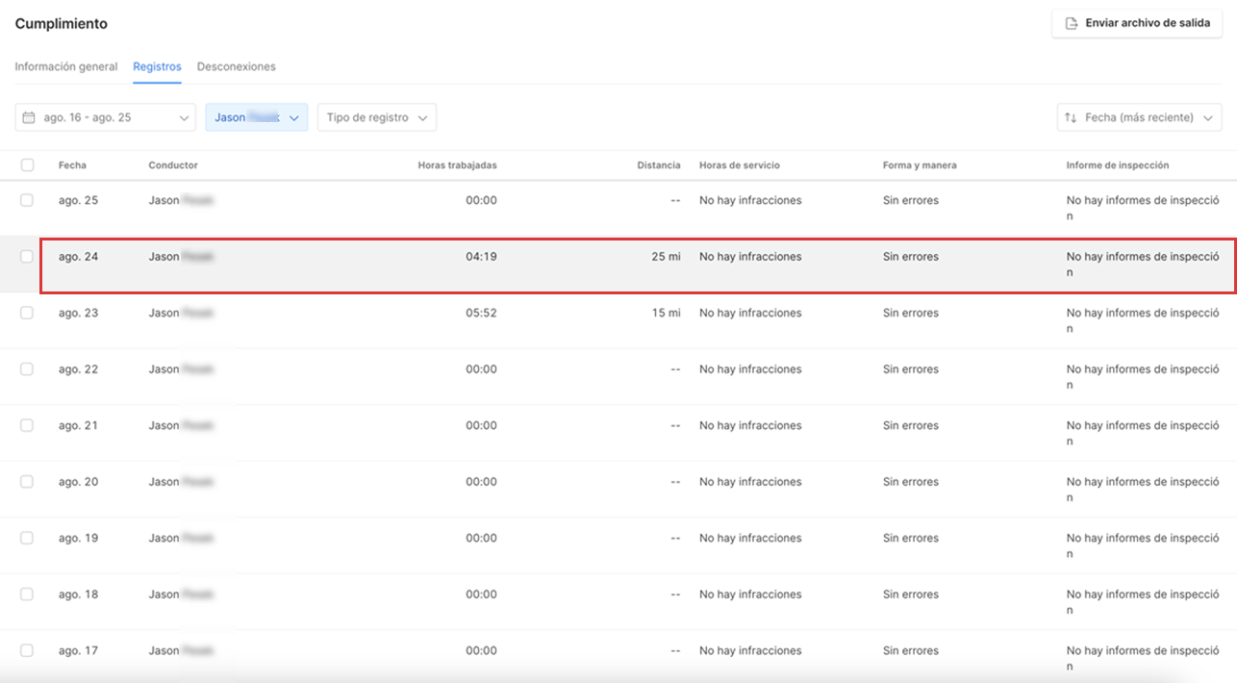Click the Informe de inspección column header
1237x683 pixels.
1118,165
